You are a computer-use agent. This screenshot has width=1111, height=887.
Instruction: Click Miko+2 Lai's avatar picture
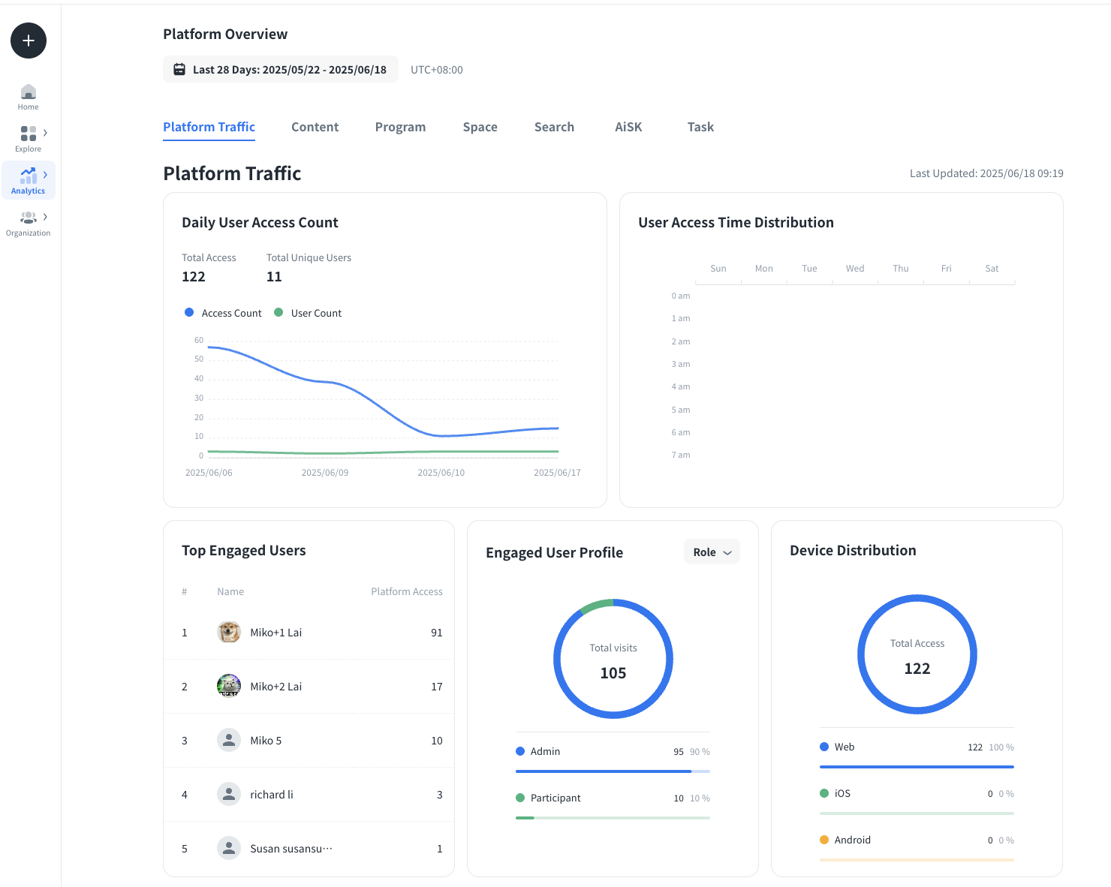[x=229, y=687]
